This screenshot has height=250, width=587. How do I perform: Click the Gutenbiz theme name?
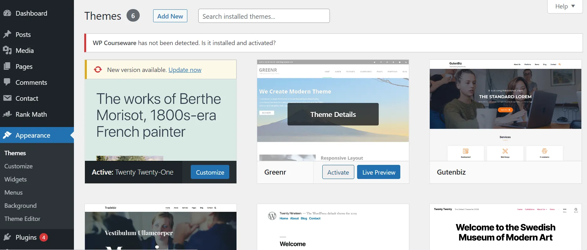(451, 172)
